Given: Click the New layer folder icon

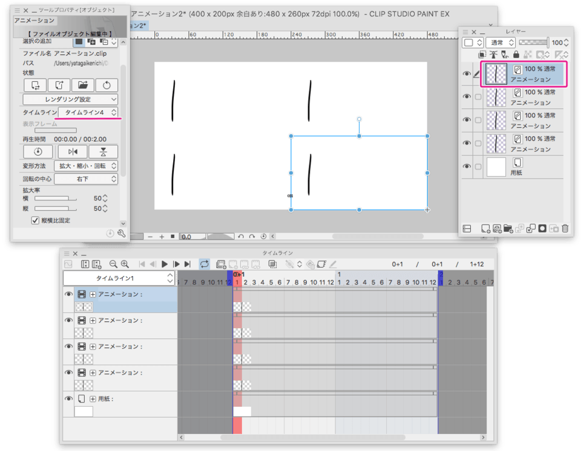Looking at the screenshot, I should [x=508, y=229].
